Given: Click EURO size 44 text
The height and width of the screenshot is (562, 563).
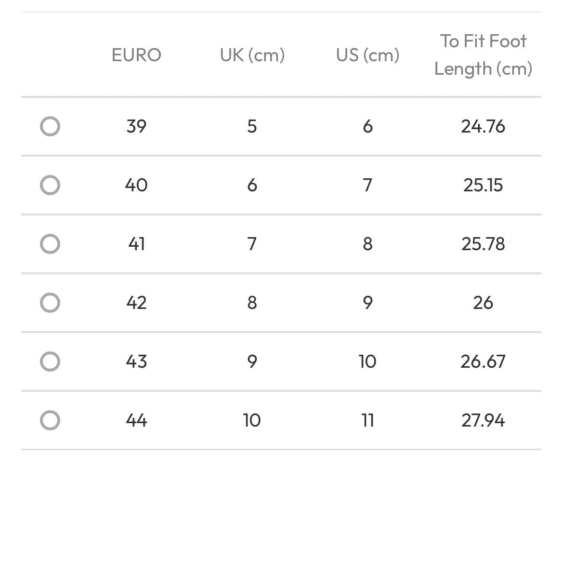Looking at the screenshot, I should pyautogui.click(x=136, y=420).
